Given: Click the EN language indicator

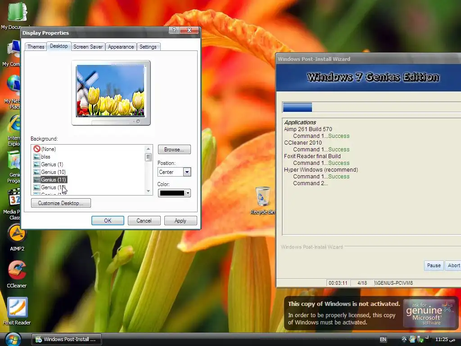Looking at the screenshot, I should 383,340.
